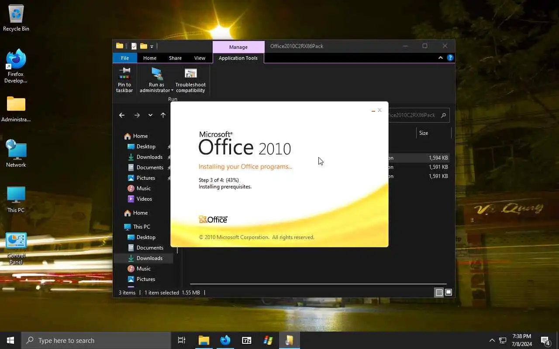Switch to the Home ribbon tab
The width and height of the screenshot is (559, 349).
click(150, 58)
